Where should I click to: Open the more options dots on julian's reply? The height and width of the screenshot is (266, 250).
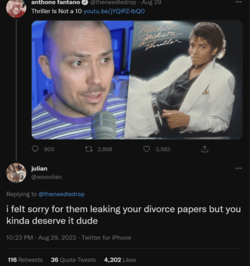[239, 168]
